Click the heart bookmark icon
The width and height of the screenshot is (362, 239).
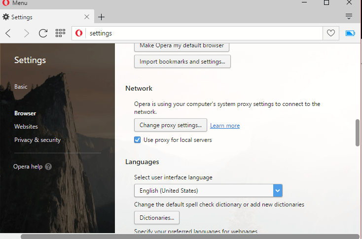coord(330,33)
